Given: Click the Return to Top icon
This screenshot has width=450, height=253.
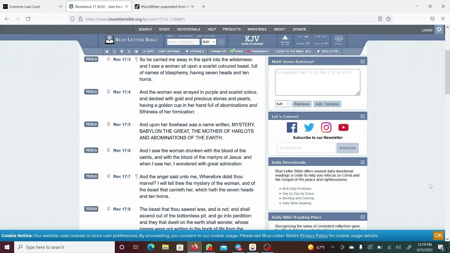Looking at the screenshot, I should pyautogui.click(x=285, y=40).
